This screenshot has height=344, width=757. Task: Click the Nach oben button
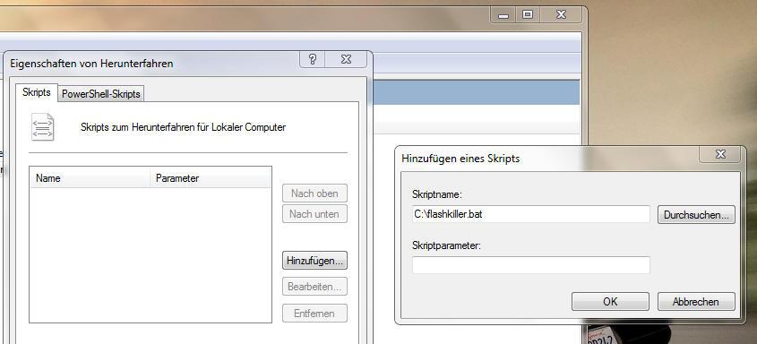(x=314, y=193)
